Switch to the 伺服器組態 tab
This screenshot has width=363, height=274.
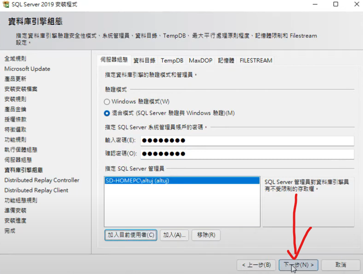pyautogui.click(x=114, y=60)
